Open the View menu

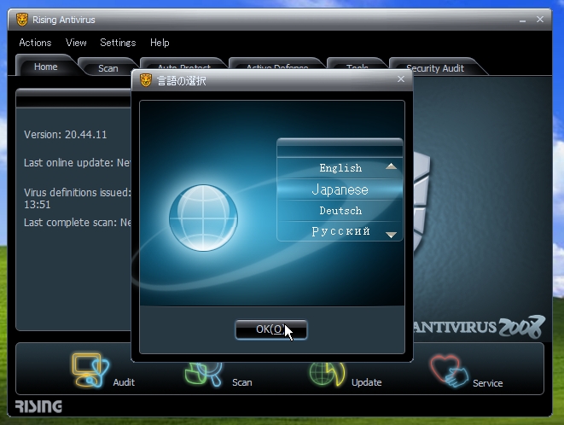76,43
